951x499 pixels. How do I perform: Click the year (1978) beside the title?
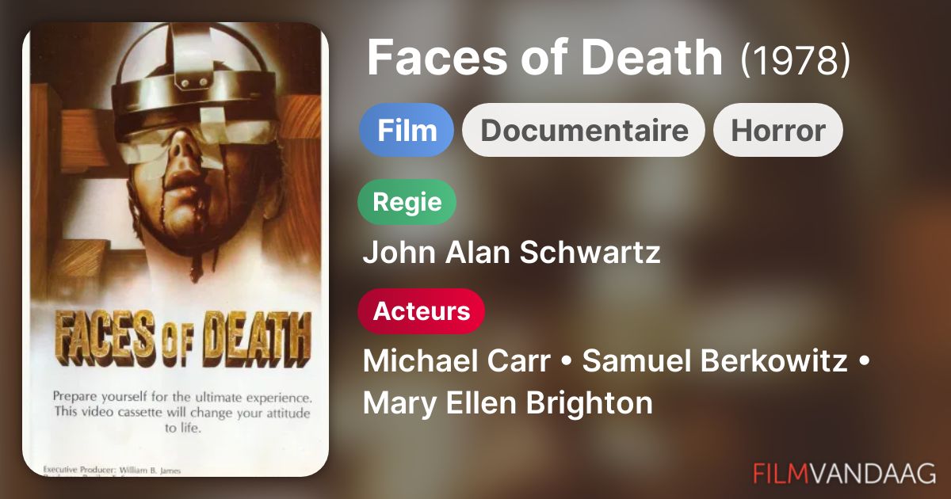pos(795,59)
